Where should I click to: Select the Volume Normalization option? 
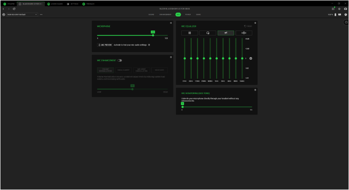pos(106,70)
